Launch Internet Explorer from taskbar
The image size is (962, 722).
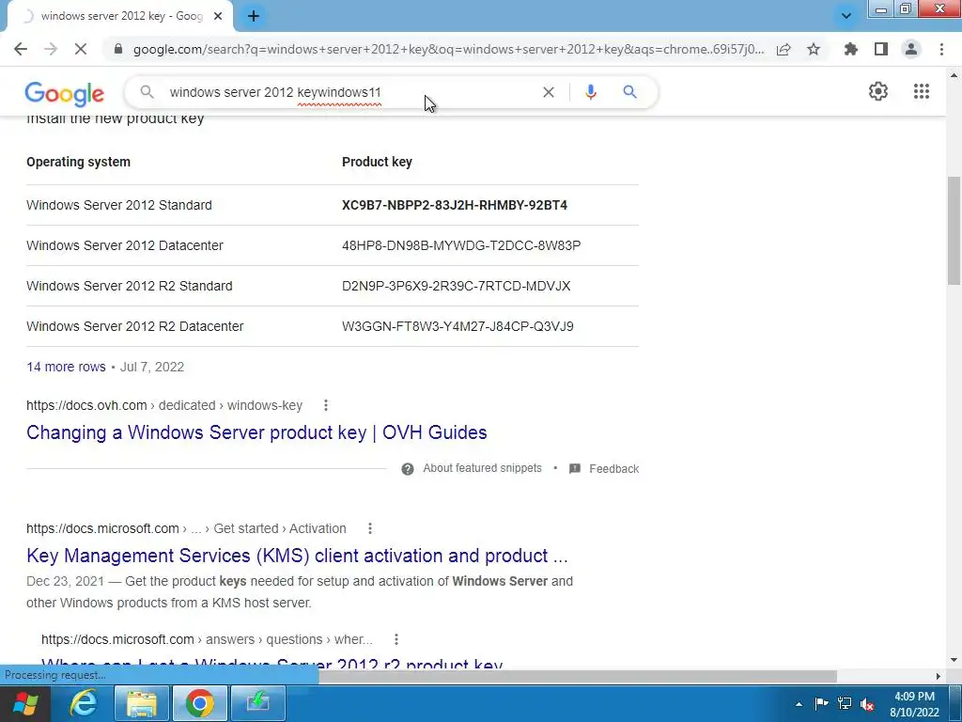coord(83,703)
